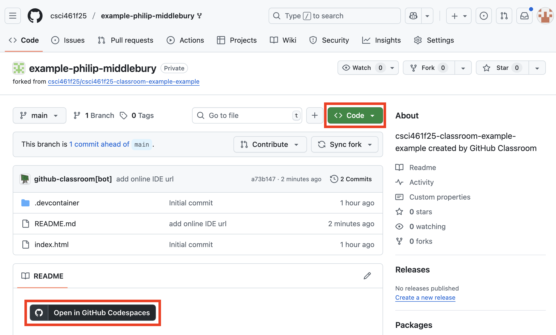
Task: Click the add file plus button
Action: coord(315,115)
